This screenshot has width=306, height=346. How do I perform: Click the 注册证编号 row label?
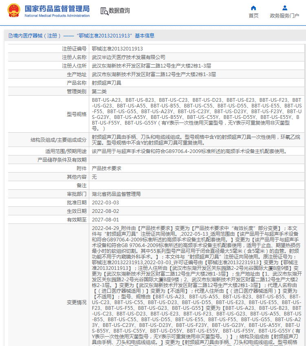(74, 49)
